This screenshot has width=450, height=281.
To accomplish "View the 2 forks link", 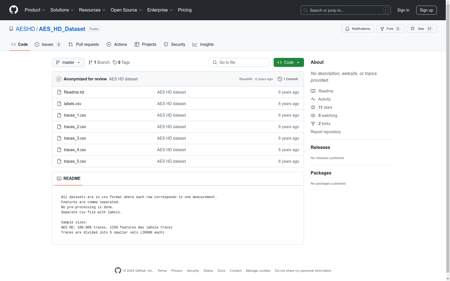I will click(321, 124).
